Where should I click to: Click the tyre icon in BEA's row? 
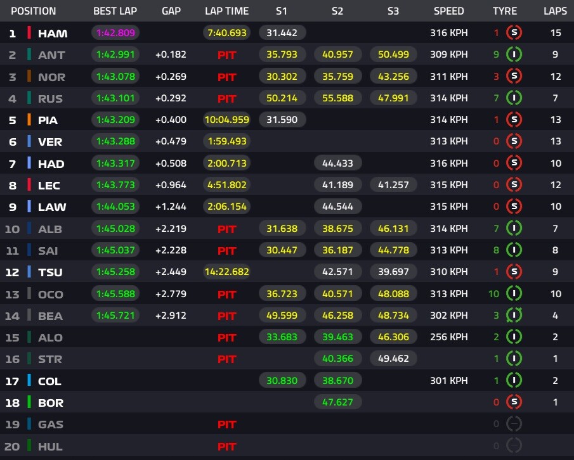pos(514,316)
